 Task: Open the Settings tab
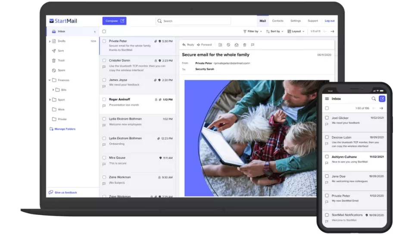click(x=295, y=21)
